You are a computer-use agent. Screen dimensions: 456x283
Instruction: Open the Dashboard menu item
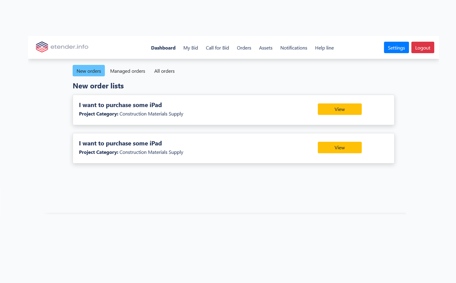point(163,48)
